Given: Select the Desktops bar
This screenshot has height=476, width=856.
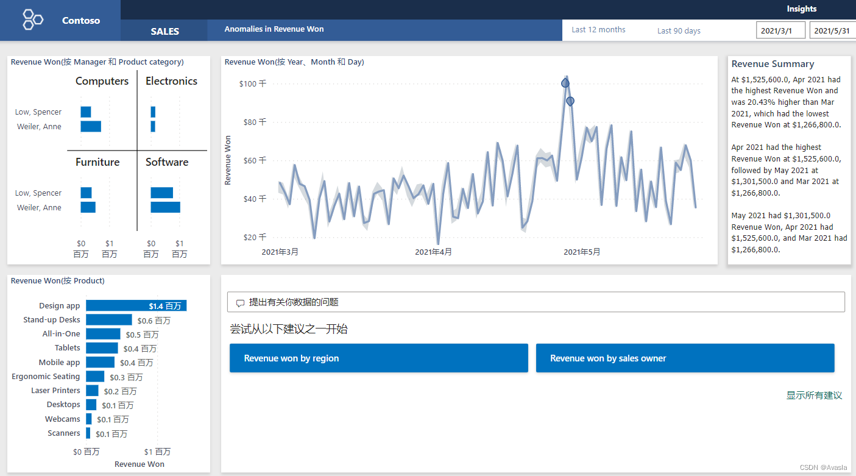Looking at the screenshot, I should (91, 405).
